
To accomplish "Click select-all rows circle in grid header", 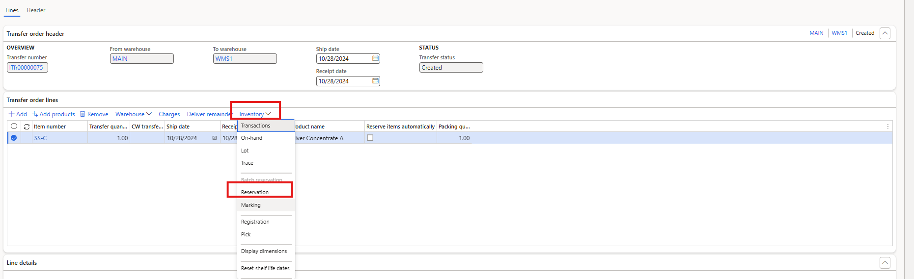I will coord(14,127).
